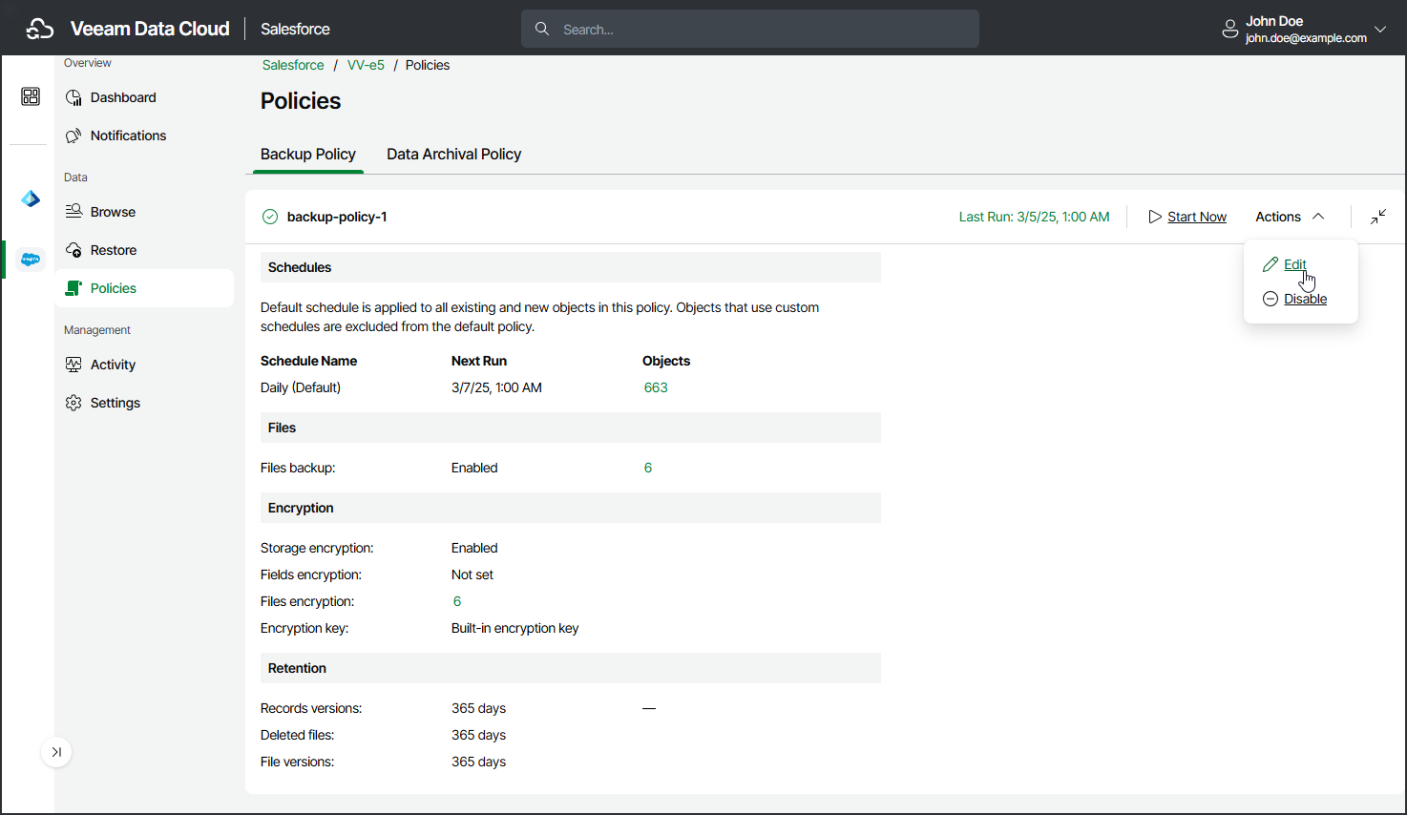Click the Retention section header
Viewport: 1407px width, 815px height.
[571, 668]
